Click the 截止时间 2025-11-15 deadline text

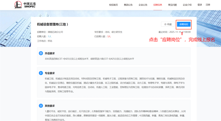(x=175, y=32)
